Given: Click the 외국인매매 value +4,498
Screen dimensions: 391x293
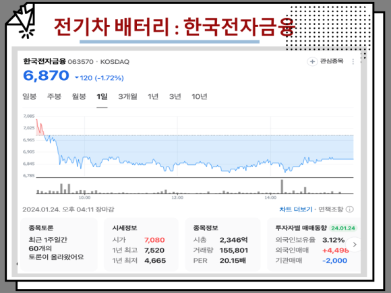Looking at the screenshot, I should point(335,250).
